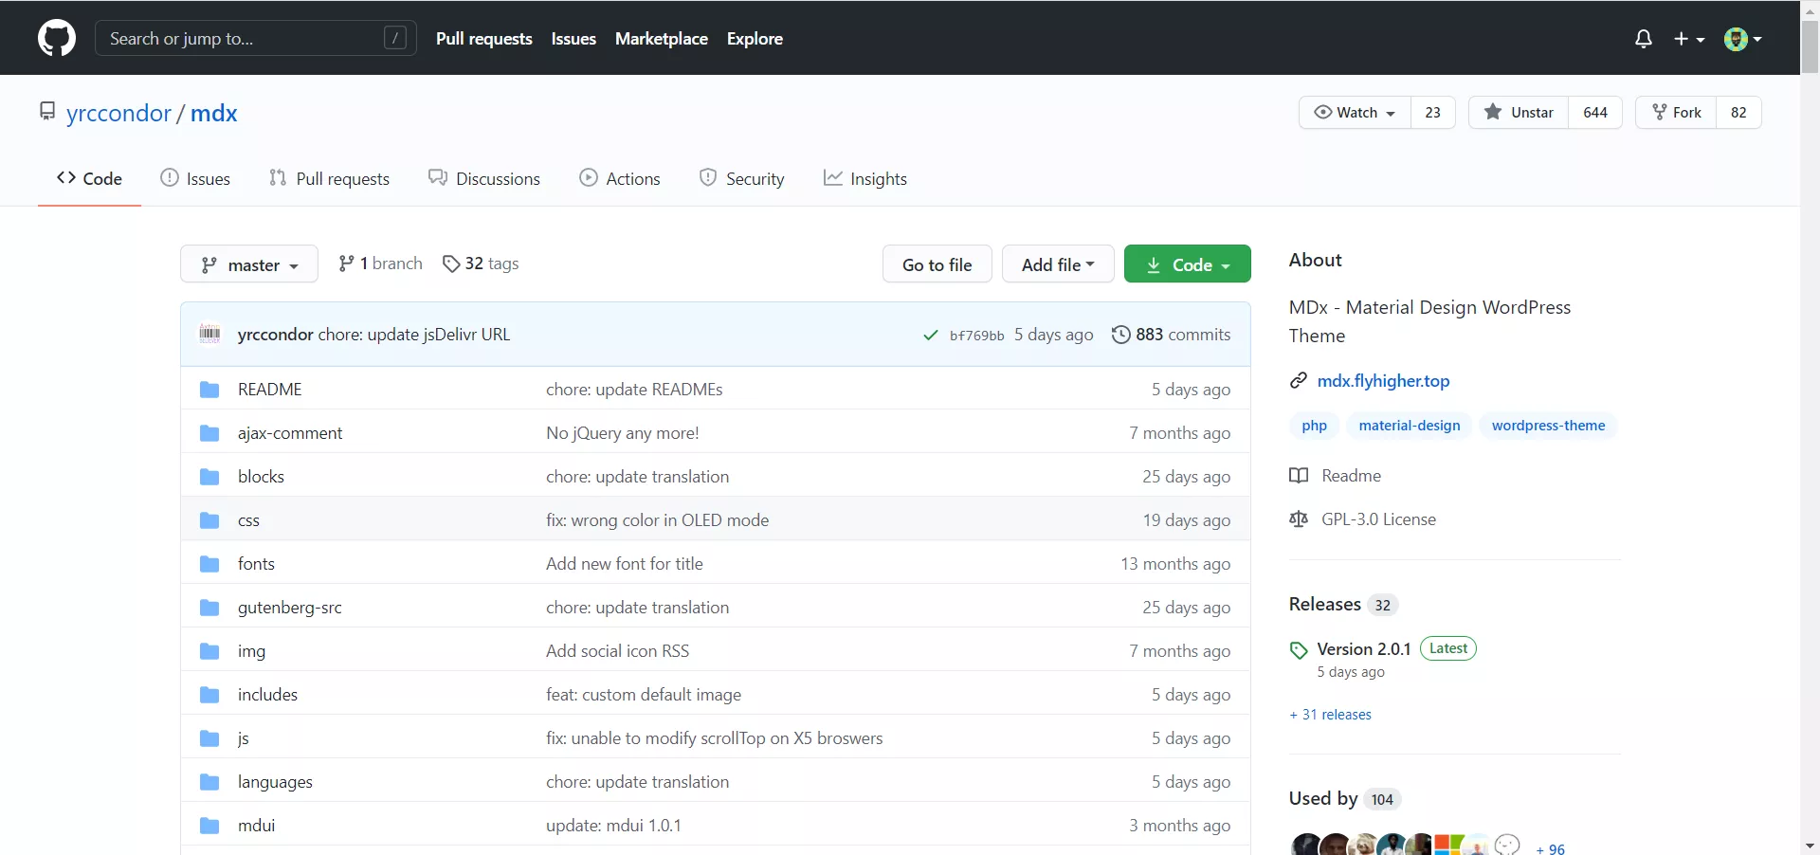Screen dimensions: 1820x855
Task: Open commit message 'chore: update jsDelivr URL'
Action: 414,335
